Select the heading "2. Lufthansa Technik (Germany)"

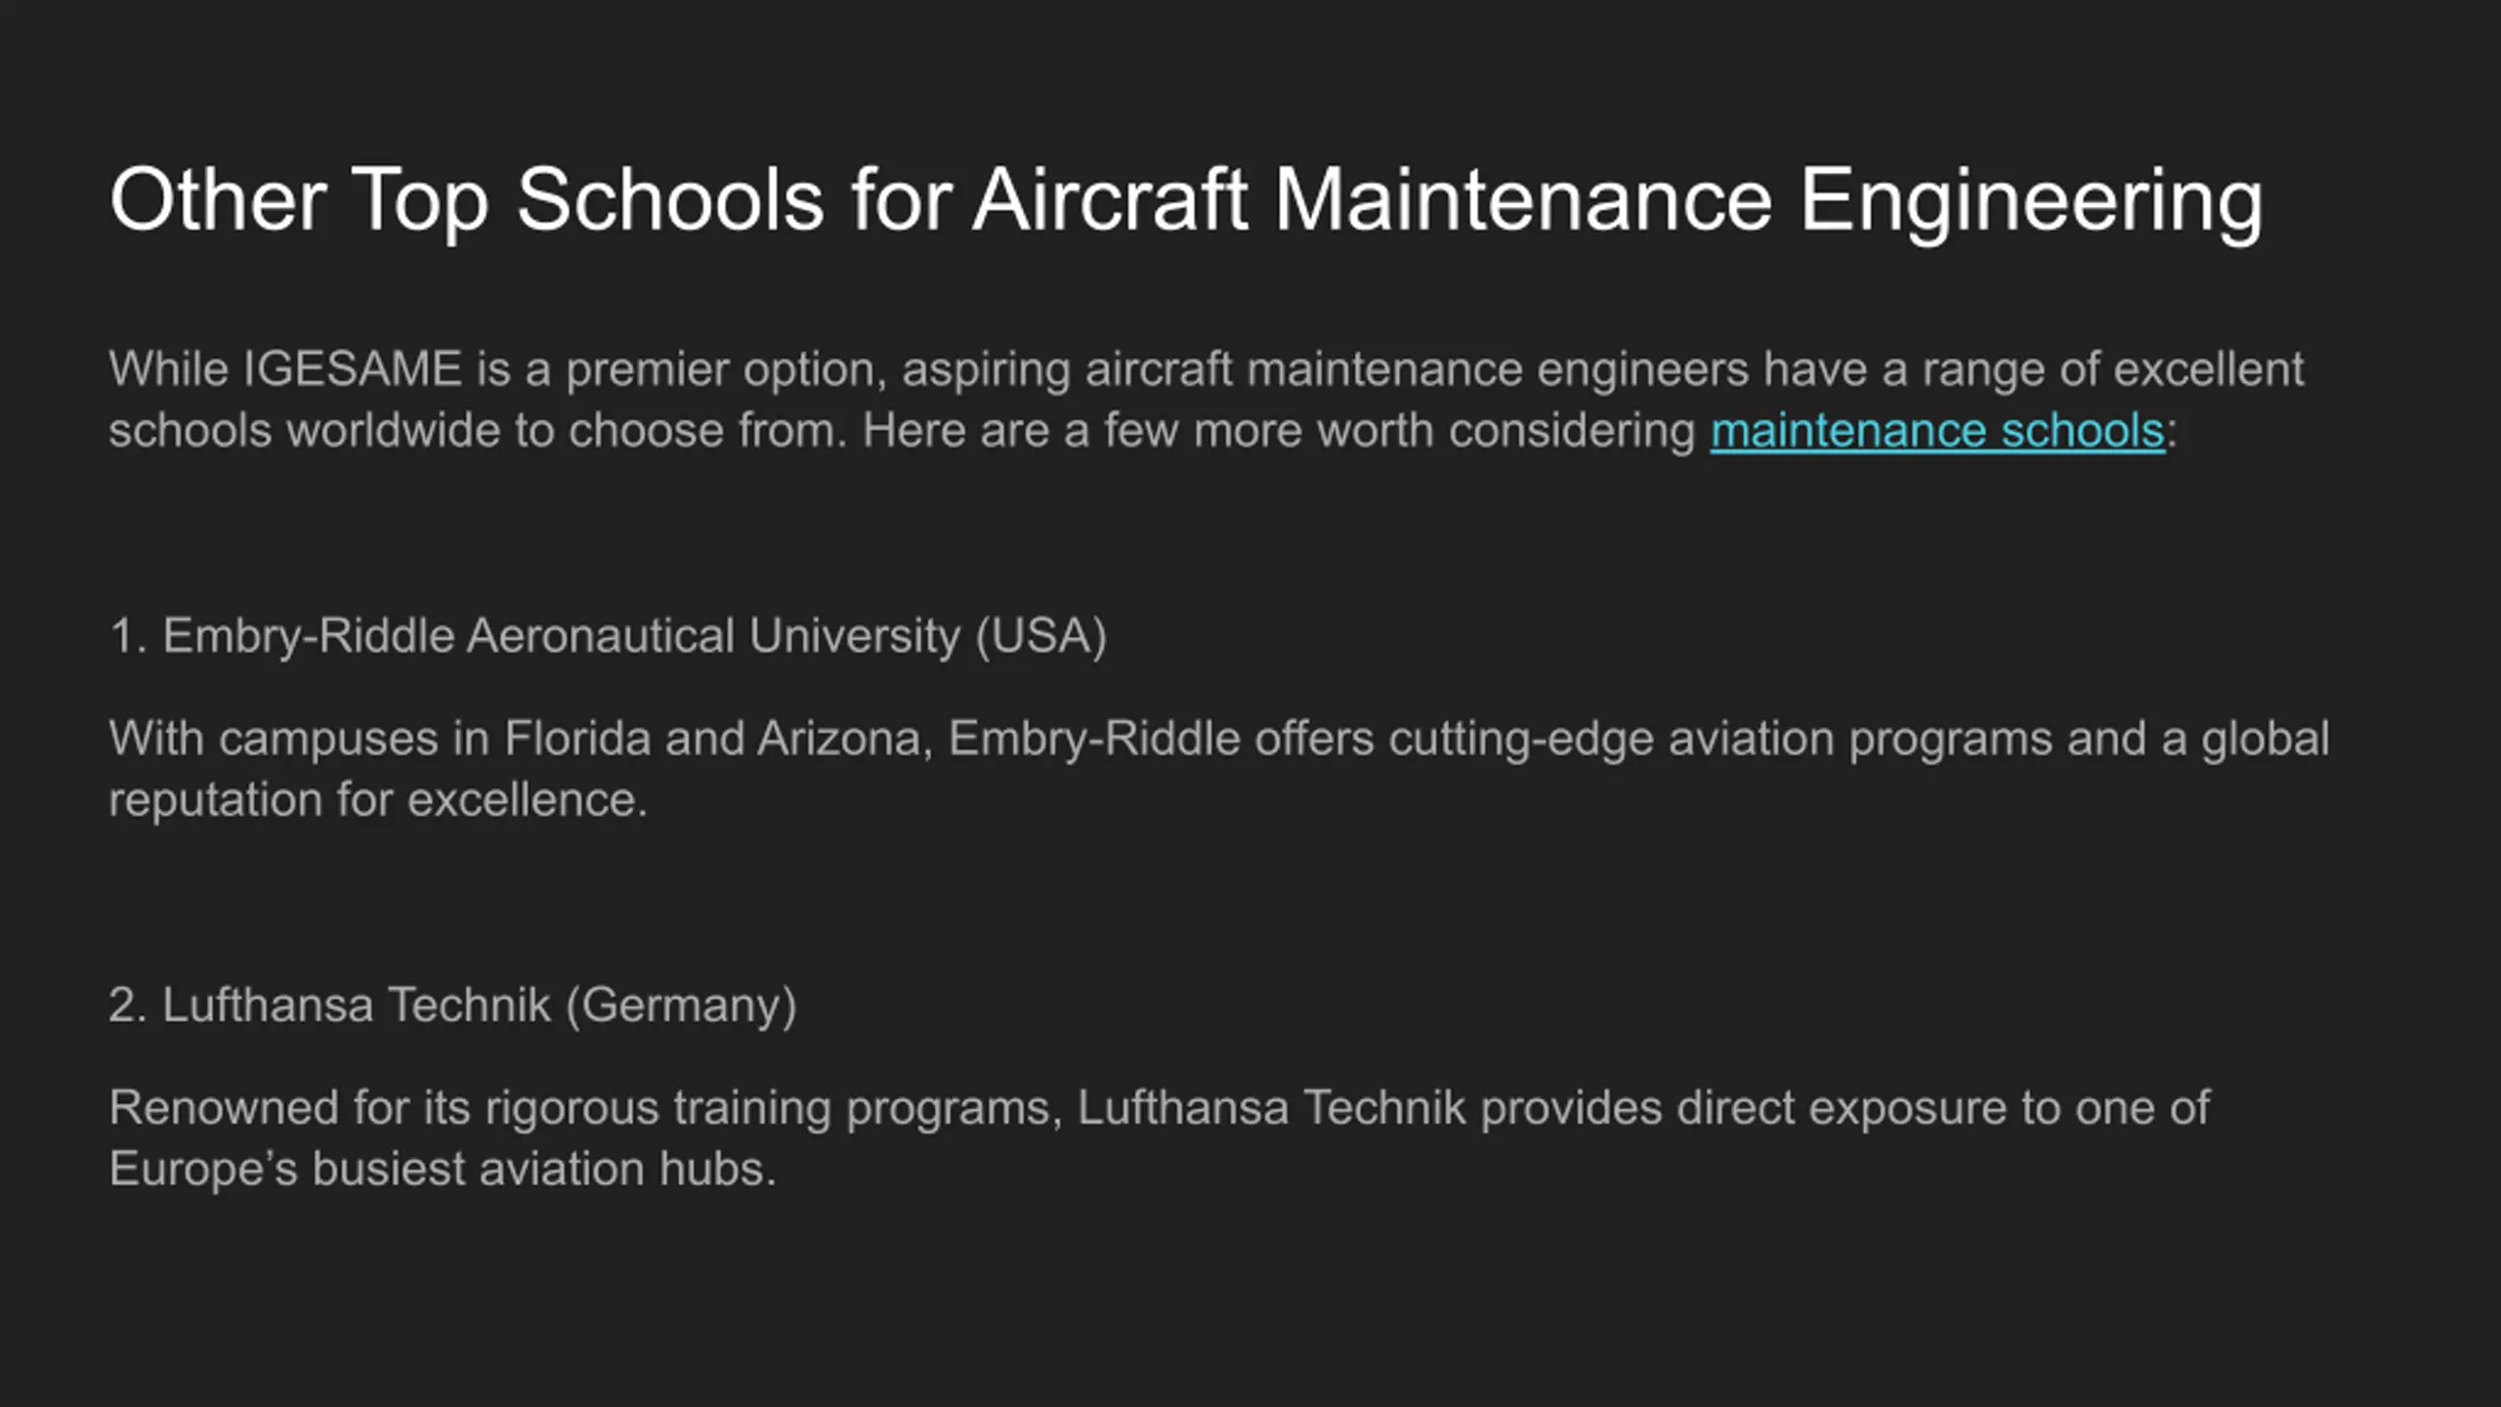click(x=453, y=1005)
